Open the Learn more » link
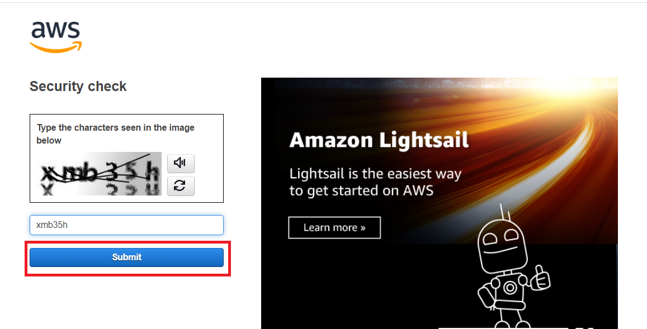This screenshot has height=329, width=647. coord(334,227)
